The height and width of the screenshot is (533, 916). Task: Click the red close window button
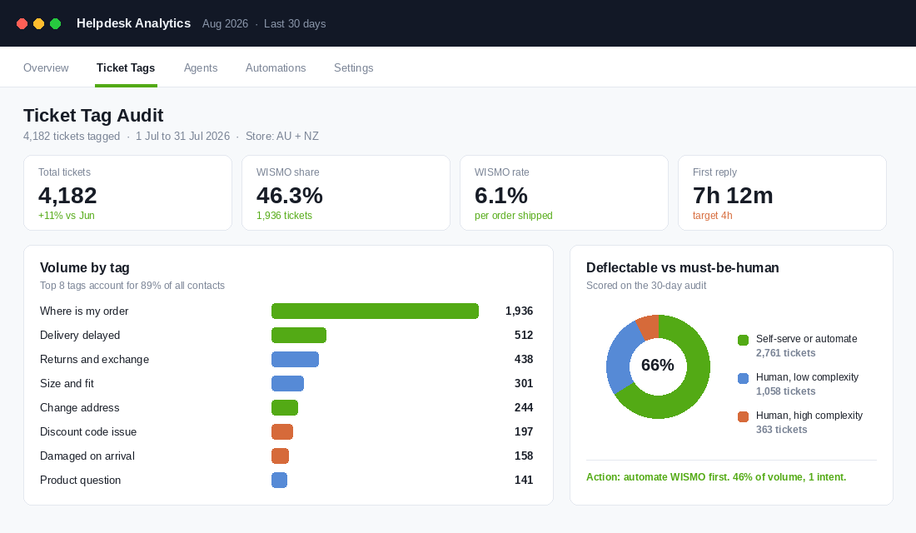22,23
